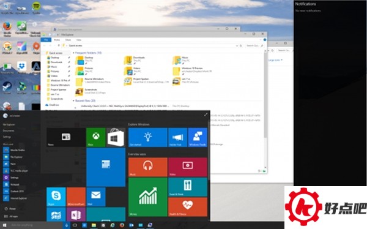Open the File tab in File Explorer
Screen dimensions: 367x229
[x=46, y=40]
